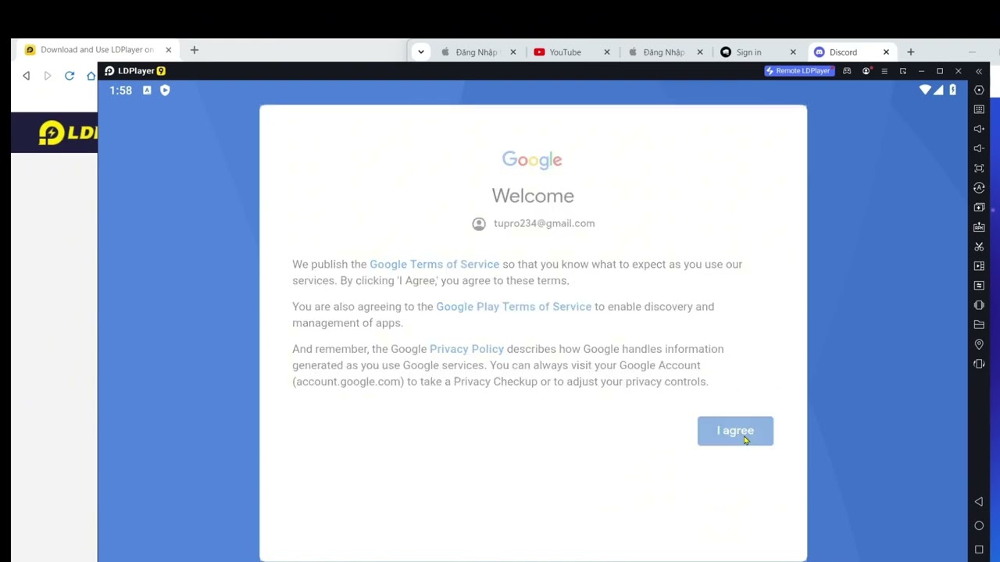The height and width of the screenshot is (562, 1000).
Task: Close the Sign in browser tab
Action: [793, 52]
